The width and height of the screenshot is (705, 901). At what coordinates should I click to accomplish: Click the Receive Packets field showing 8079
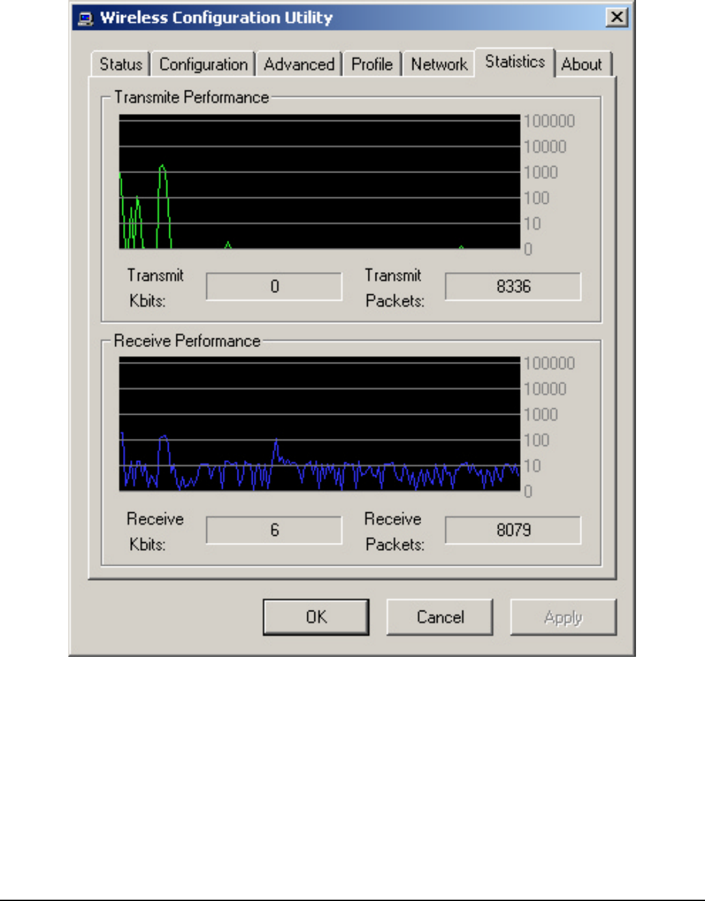tap(513, 530)
